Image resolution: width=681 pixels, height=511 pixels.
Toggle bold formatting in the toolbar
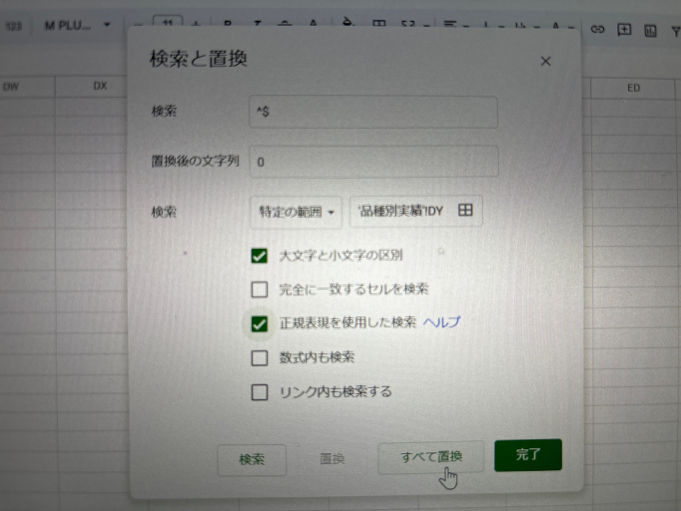click(x=227, y=23)
